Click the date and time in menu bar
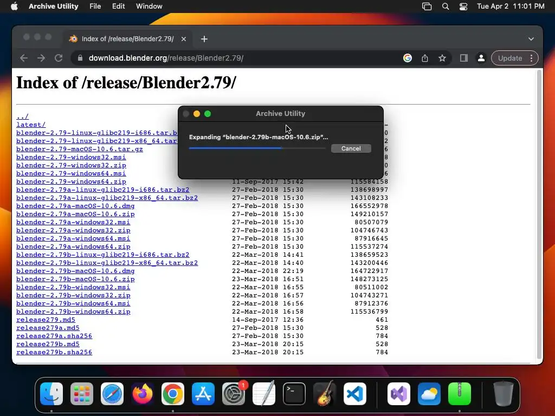 [511, 6]
